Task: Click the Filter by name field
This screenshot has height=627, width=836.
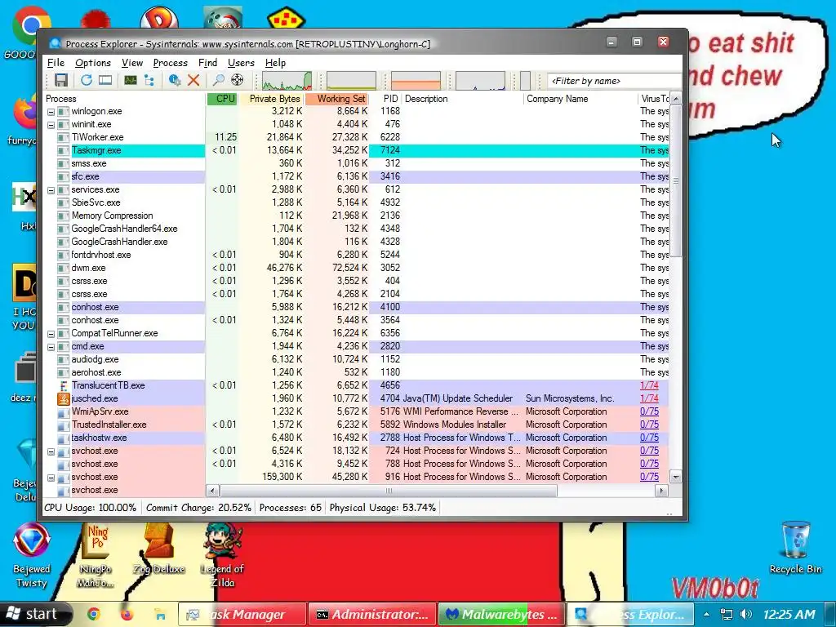Action: tap(614, 81)
